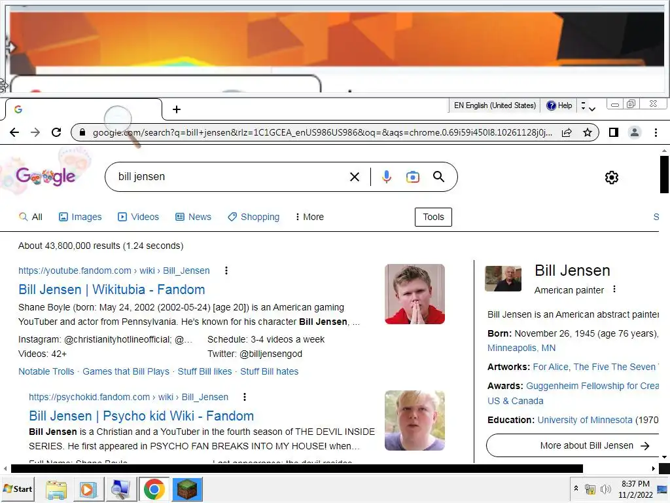Open Google quick settings gear
The height and width of the screenshot is (503, 670).
click(612, 177)
